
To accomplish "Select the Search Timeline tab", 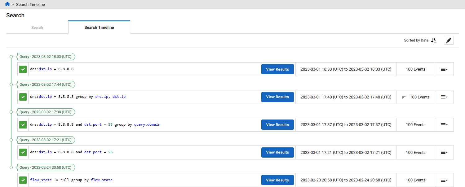I will [99, 27].
